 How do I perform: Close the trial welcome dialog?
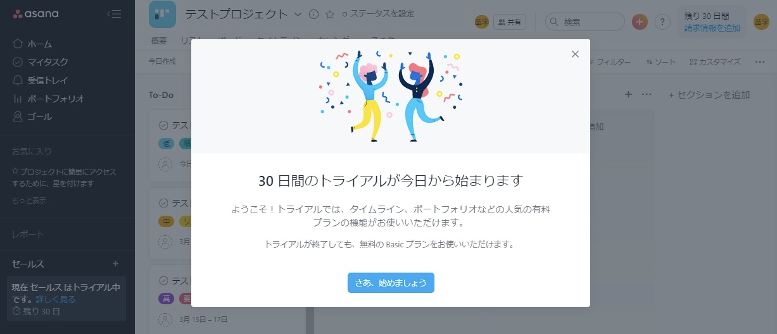pyautogui.click(x=575, y=54)
